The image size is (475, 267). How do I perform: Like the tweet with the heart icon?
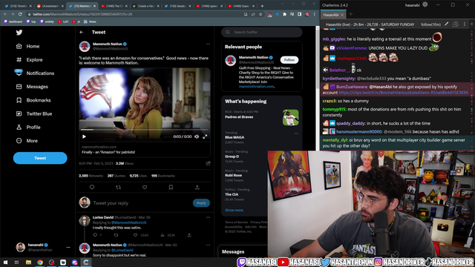point(145,188)
